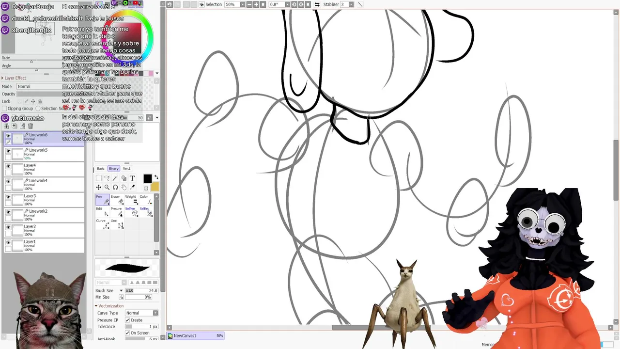Open the Brush Size multiplier arrow
Image resolution: width=620 pixels, height=349 pixels.
pyautogui.click(x=121, y=291)
